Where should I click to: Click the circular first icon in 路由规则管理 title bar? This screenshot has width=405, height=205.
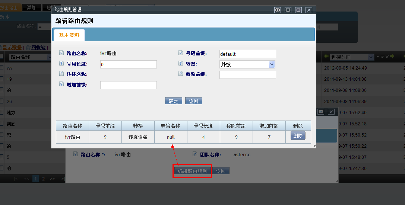[x=277, y=10]
